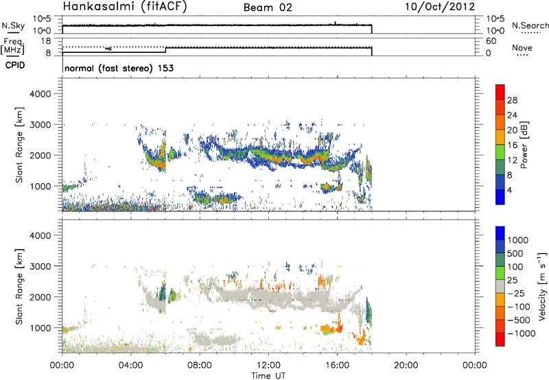Viewport: 549px width, 380px height.
Task: Click the 'Nave' legend label
Action: pos(522,48)
